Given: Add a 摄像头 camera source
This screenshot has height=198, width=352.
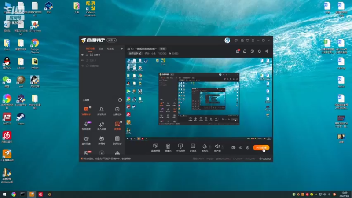Looking at the screenshot, I should (x=168, y=148).
